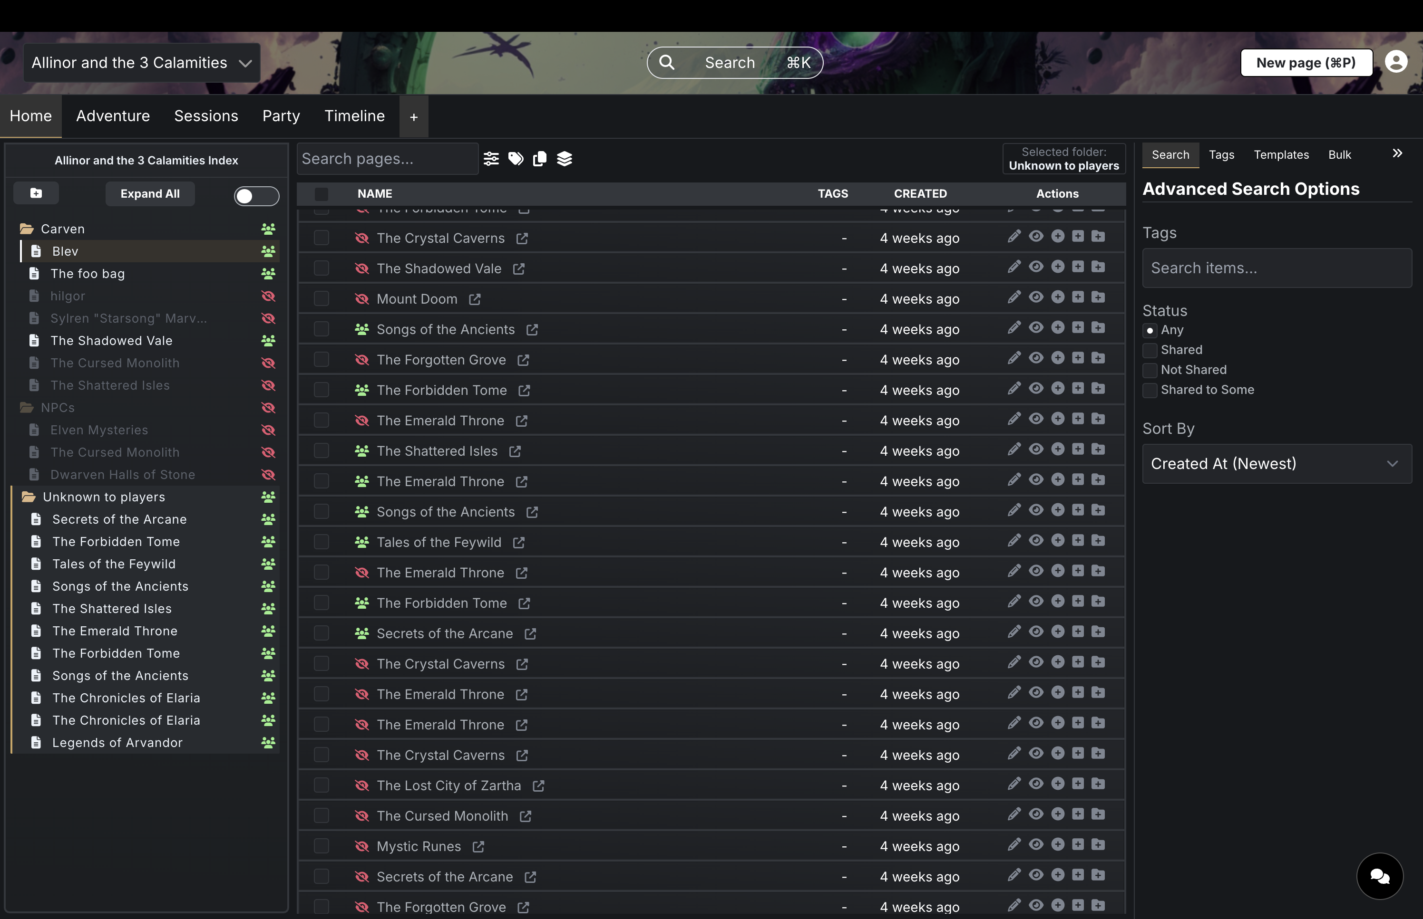
Task: Check the box for Mount Doom row
Action: 321,298
